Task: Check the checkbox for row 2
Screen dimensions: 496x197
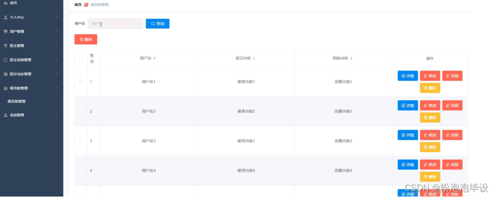Action: tap(81, 111)
